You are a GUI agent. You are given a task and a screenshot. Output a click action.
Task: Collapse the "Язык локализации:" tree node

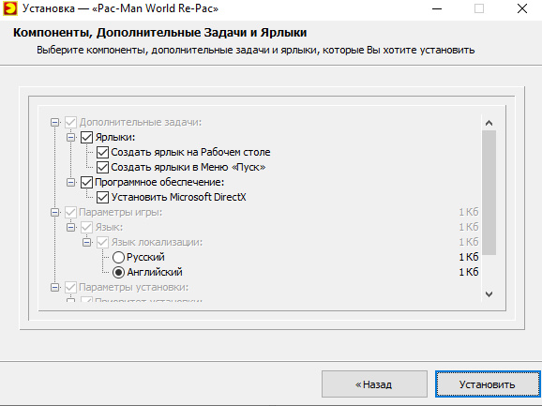tap(86, 242)
